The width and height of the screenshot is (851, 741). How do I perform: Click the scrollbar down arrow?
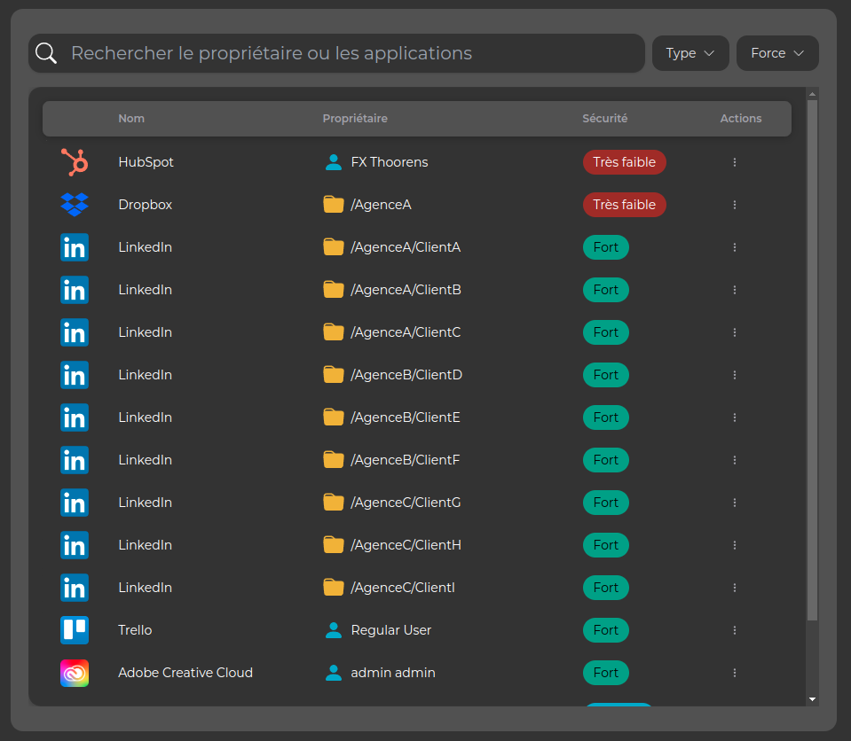pyautogui.click(x=812, y=699)
